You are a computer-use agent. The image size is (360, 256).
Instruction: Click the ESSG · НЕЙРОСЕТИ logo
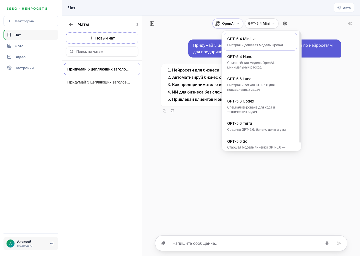click(x=27, y=8)
